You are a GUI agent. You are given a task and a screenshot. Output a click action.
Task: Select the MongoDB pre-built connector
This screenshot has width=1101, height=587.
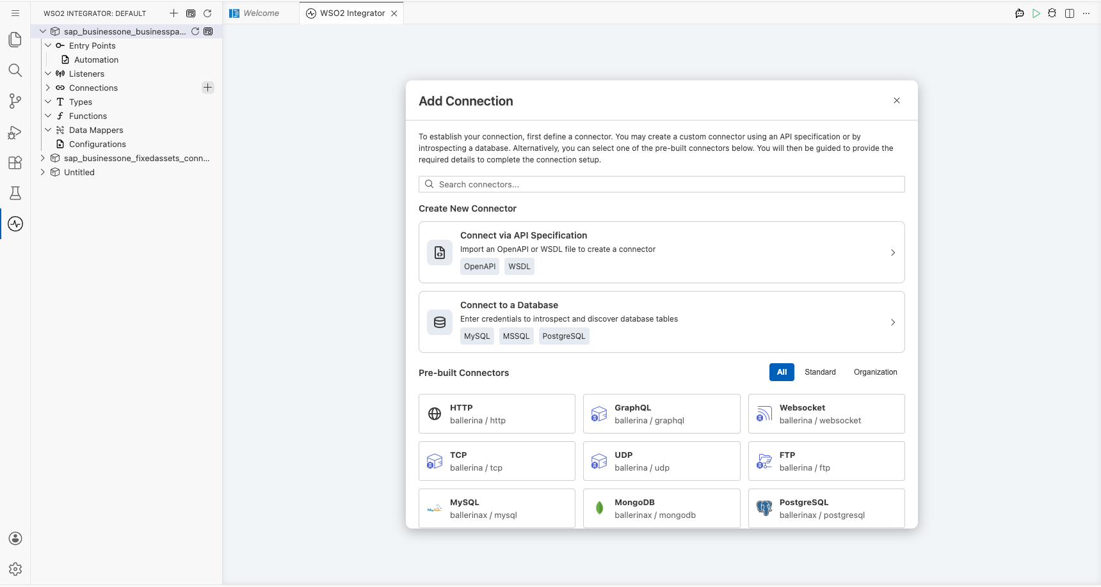click(661, 508)
